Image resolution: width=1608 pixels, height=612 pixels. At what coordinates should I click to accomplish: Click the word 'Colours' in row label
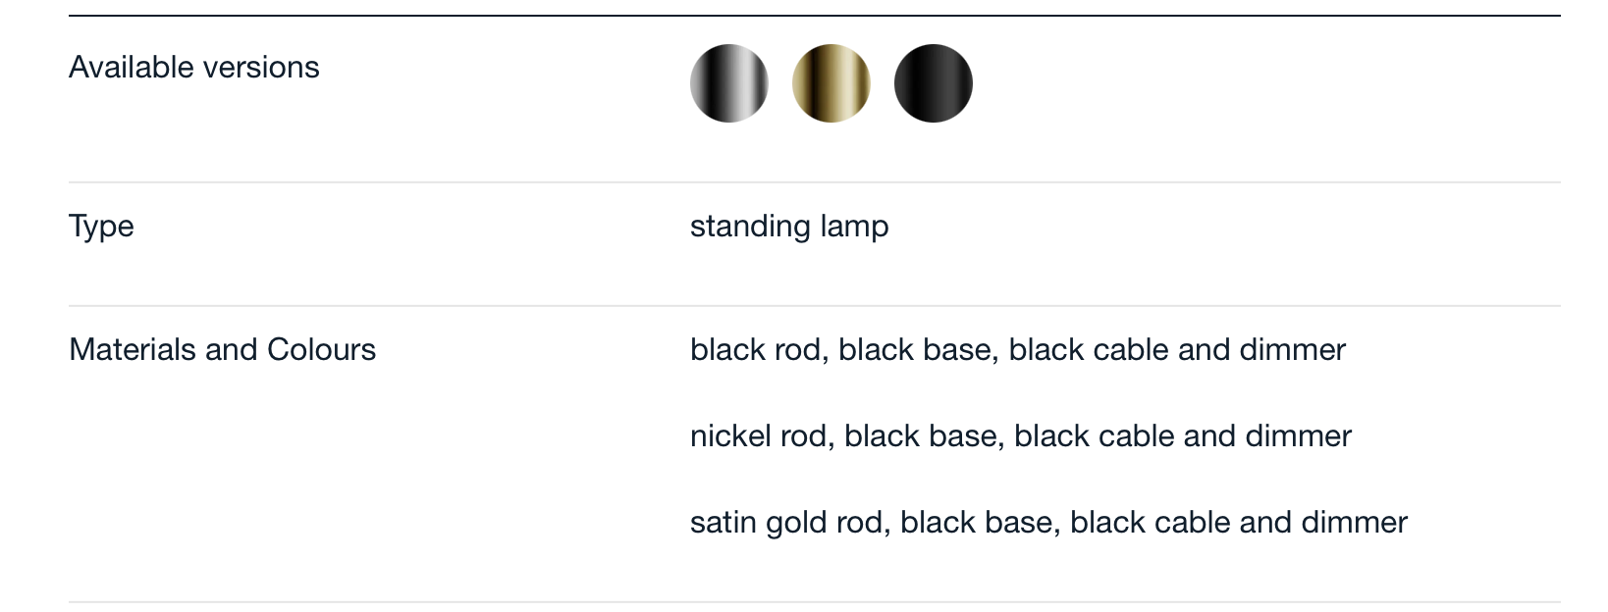[322, 350]
